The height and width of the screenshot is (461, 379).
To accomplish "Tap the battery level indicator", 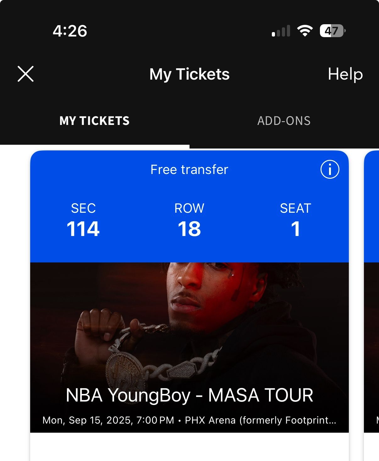I will [x=332, y=31].
